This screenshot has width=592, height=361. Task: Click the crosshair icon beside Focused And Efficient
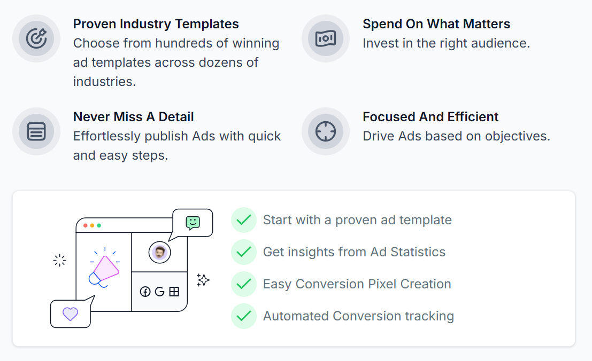[326, 131]
